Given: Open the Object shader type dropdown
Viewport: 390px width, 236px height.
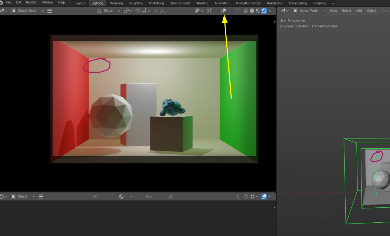Looking at the screenshot, I should [23, 196].
